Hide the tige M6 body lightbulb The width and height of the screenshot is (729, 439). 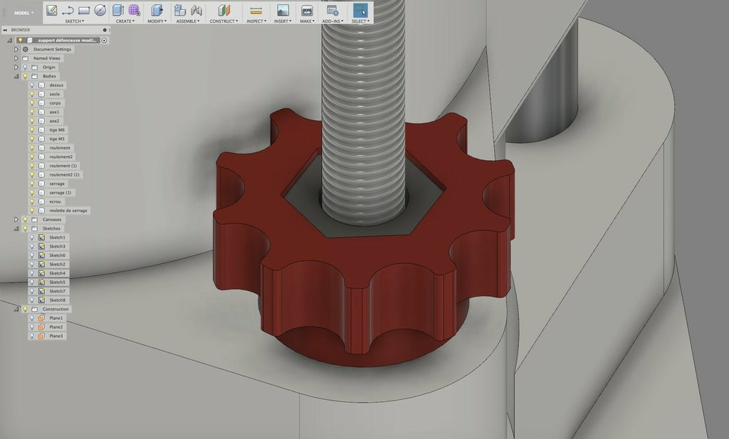coord(32,130)
